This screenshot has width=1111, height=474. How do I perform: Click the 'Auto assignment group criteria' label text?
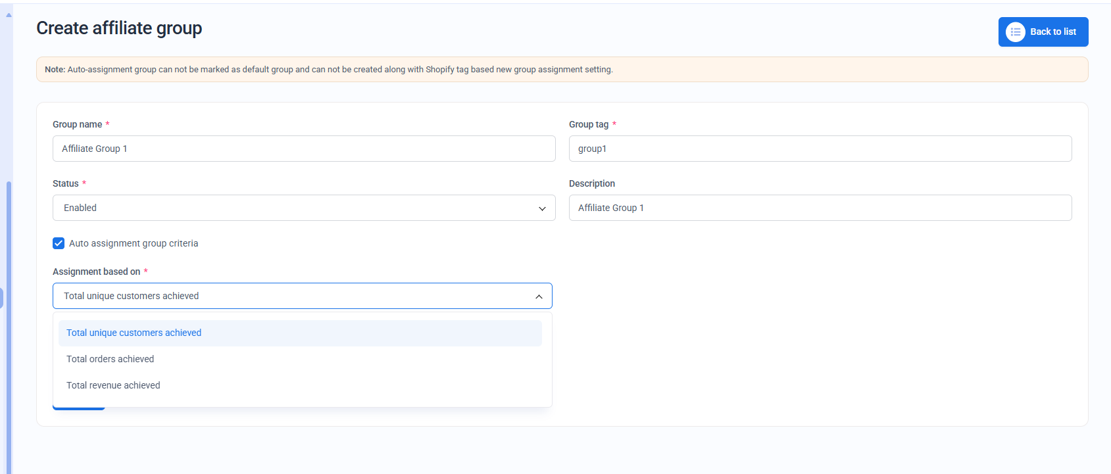click(134, 243)
